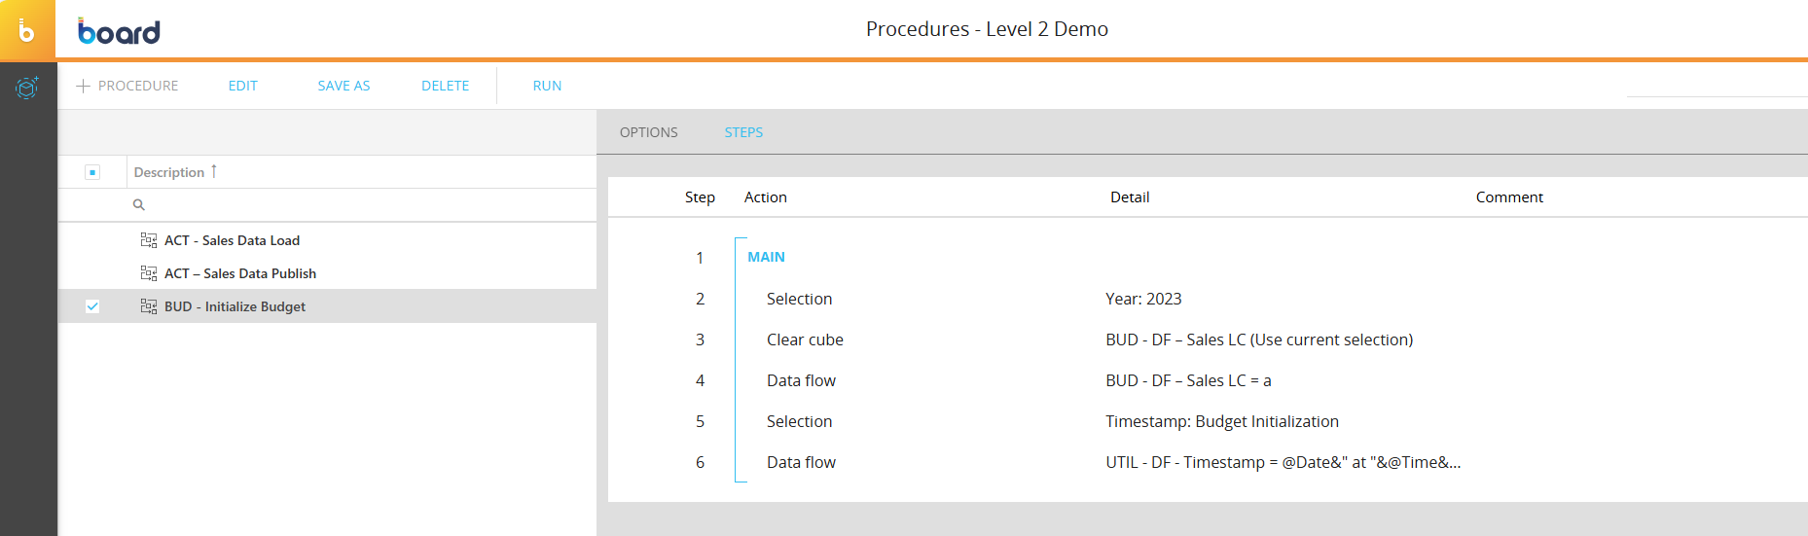Click the plus icon to add procedure
This screenshot has height=536, width=1808.
pyautogui.click(x=84, y=86)
